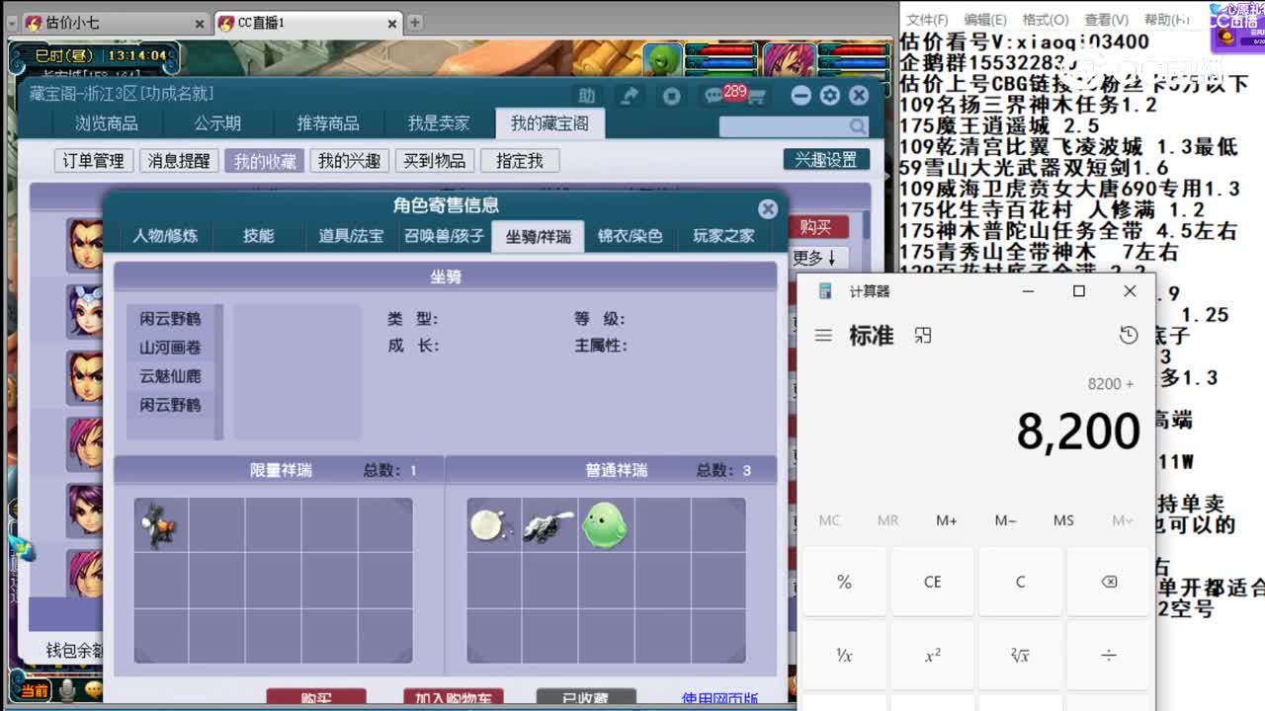Select white-headdress female avatar in favorites list

click(x=86, y=310)
